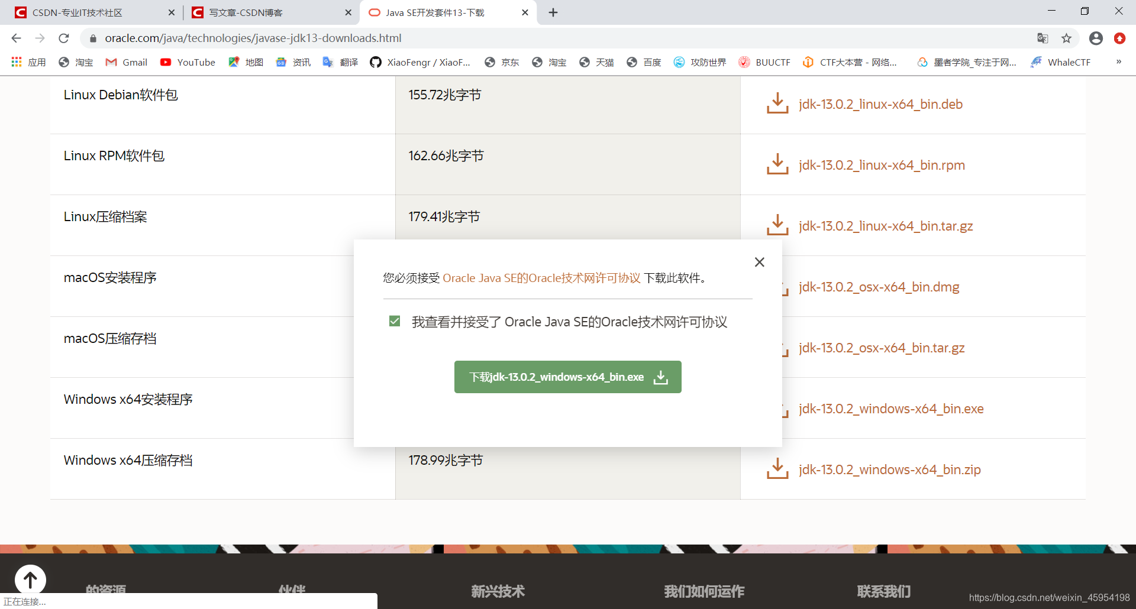
Task: Click the browser back arrow
Action: pyautogui.click(x=16, y=38)
